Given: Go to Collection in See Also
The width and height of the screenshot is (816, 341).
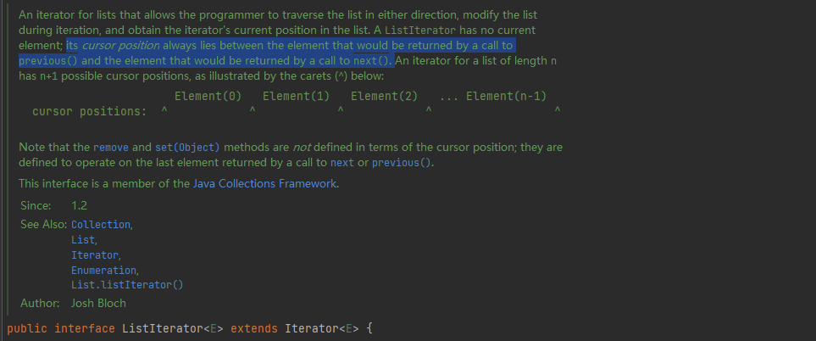Looking at the screenshot, I should [x=101, y=225].
